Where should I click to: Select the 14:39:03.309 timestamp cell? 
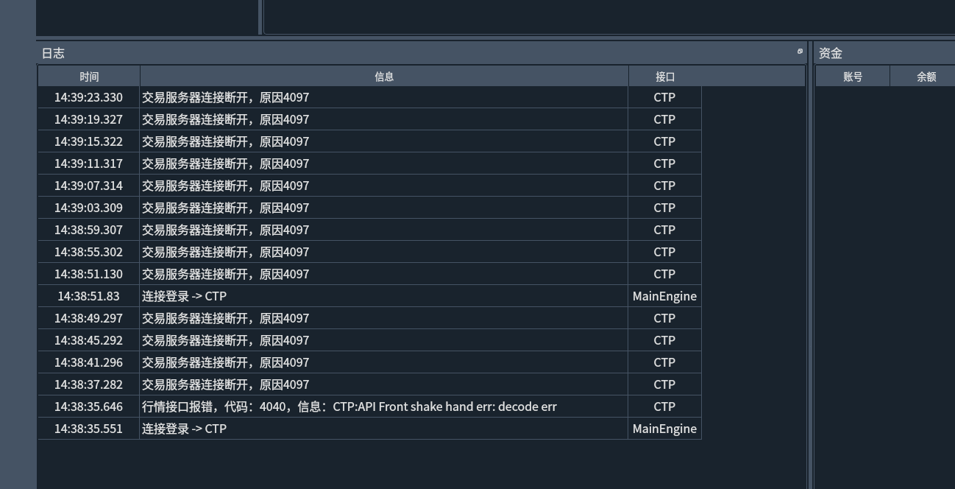pyautogui.click(x=88, y=208)
